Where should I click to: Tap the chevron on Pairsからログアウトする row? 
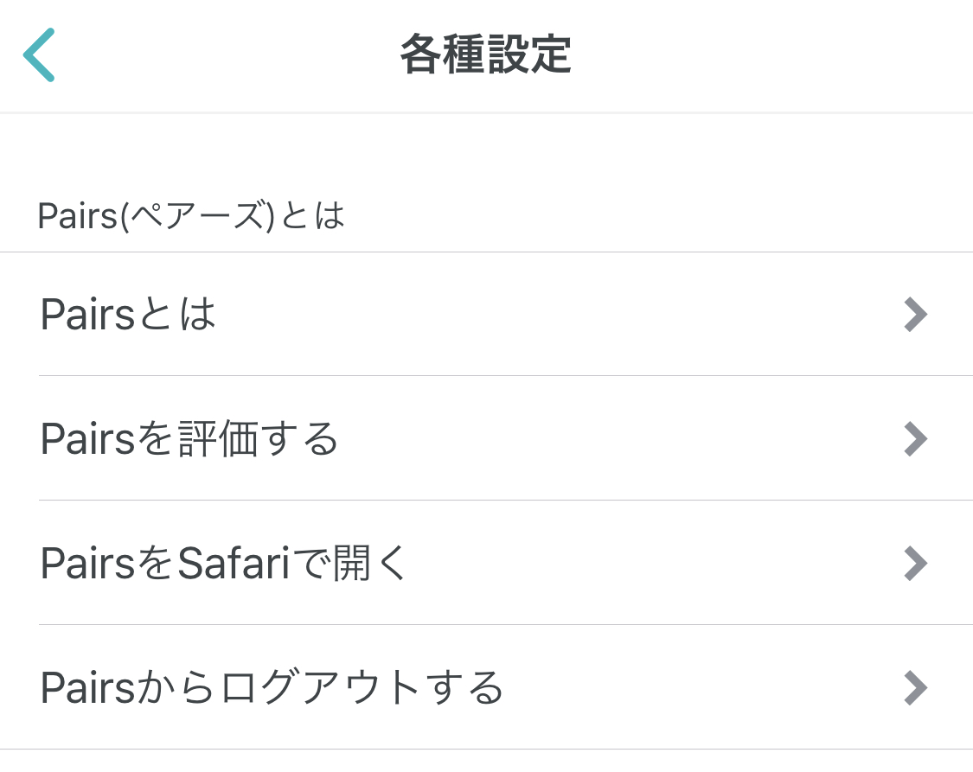[915, 687]
